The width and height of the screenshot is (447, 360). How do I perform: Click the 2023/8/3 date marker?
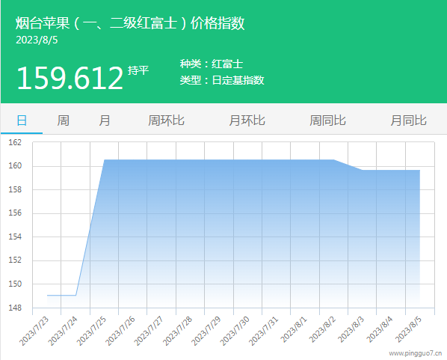pyautogui.click(x=351, y=329)
